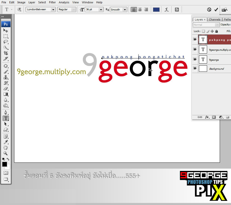Open the Normal blend mode dropdown
The height and width of the screenshot is (205, 231).
217,25
